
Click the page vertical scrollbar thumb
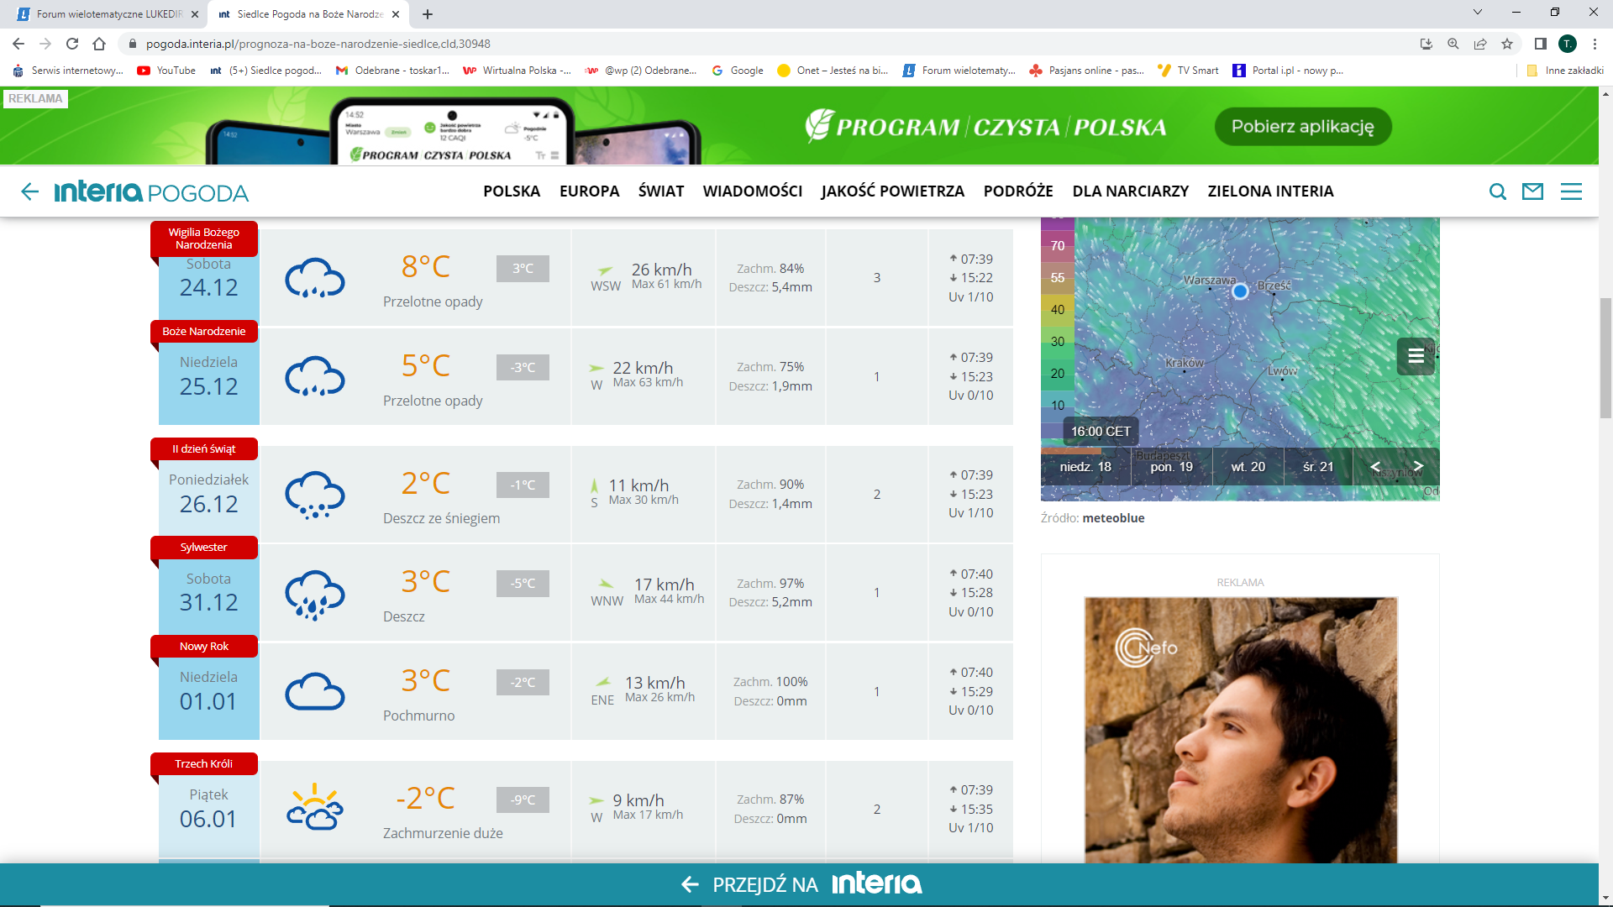click(1605, 357)
